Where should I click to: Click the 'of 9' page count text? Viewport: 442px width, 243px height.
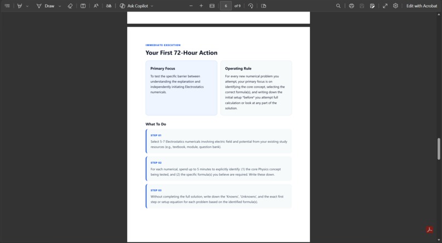[x=237, y=5]
